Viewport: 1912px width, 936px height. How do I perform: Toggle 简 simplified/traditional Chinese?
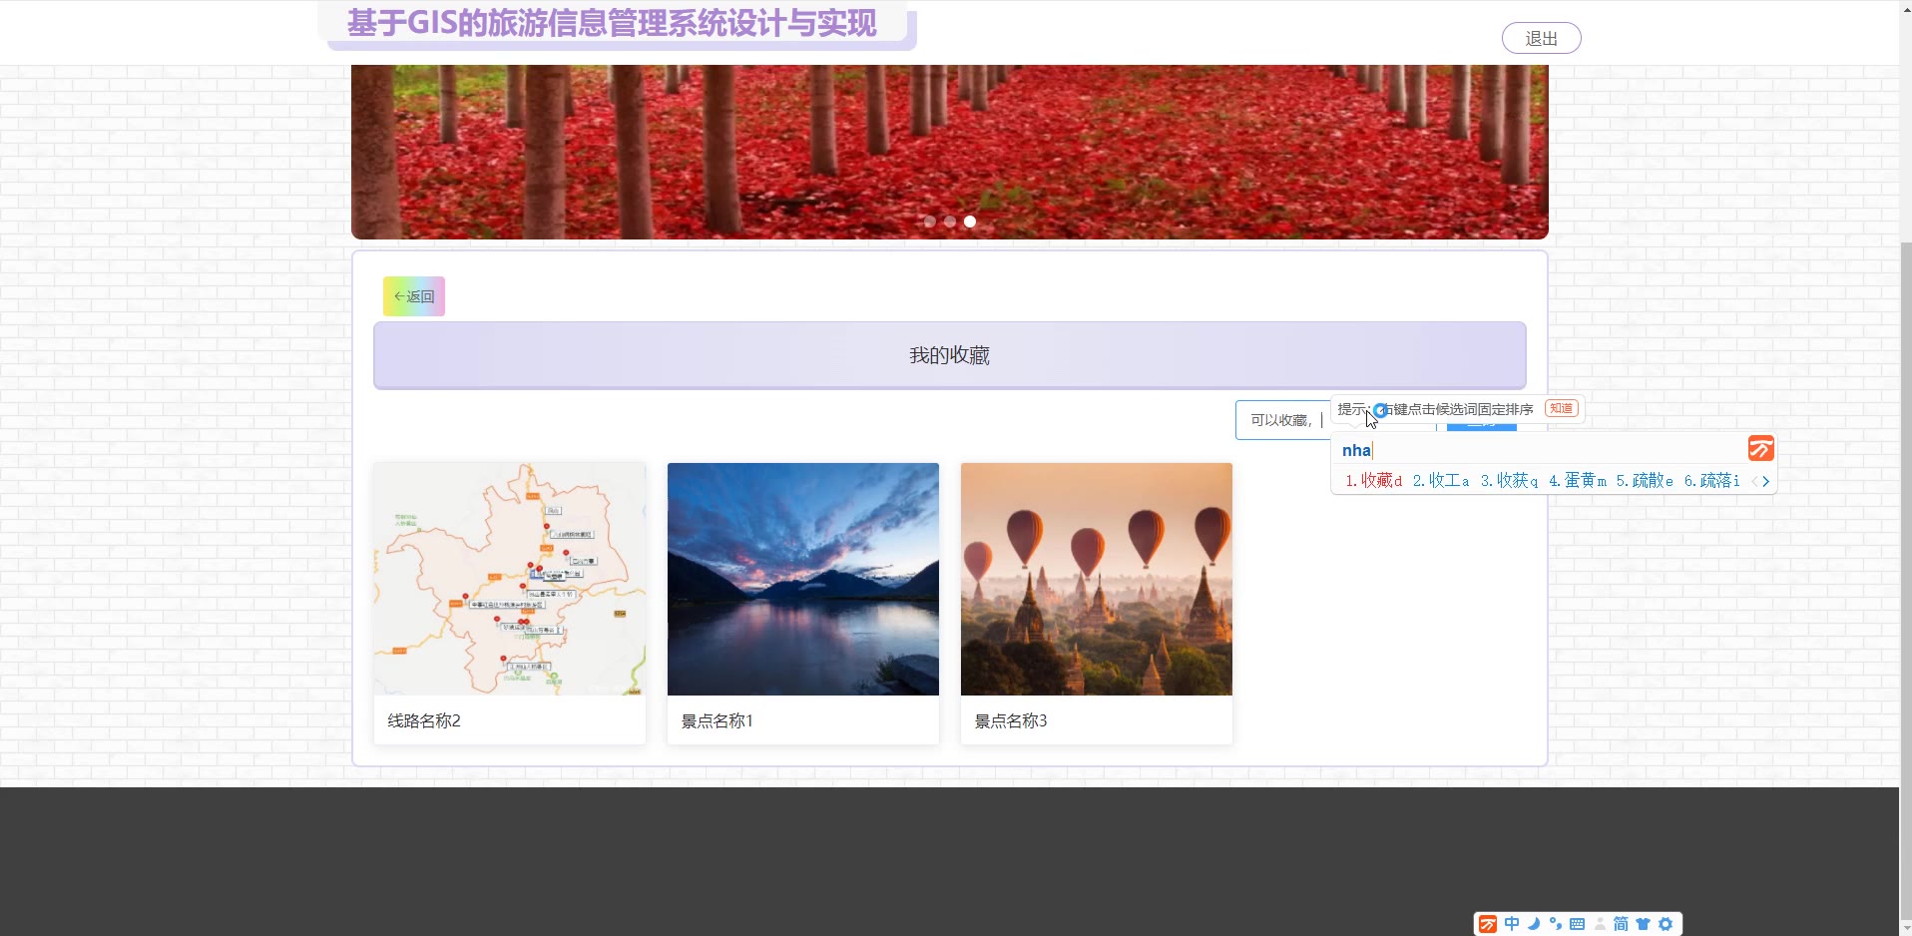pos(1622,924)
